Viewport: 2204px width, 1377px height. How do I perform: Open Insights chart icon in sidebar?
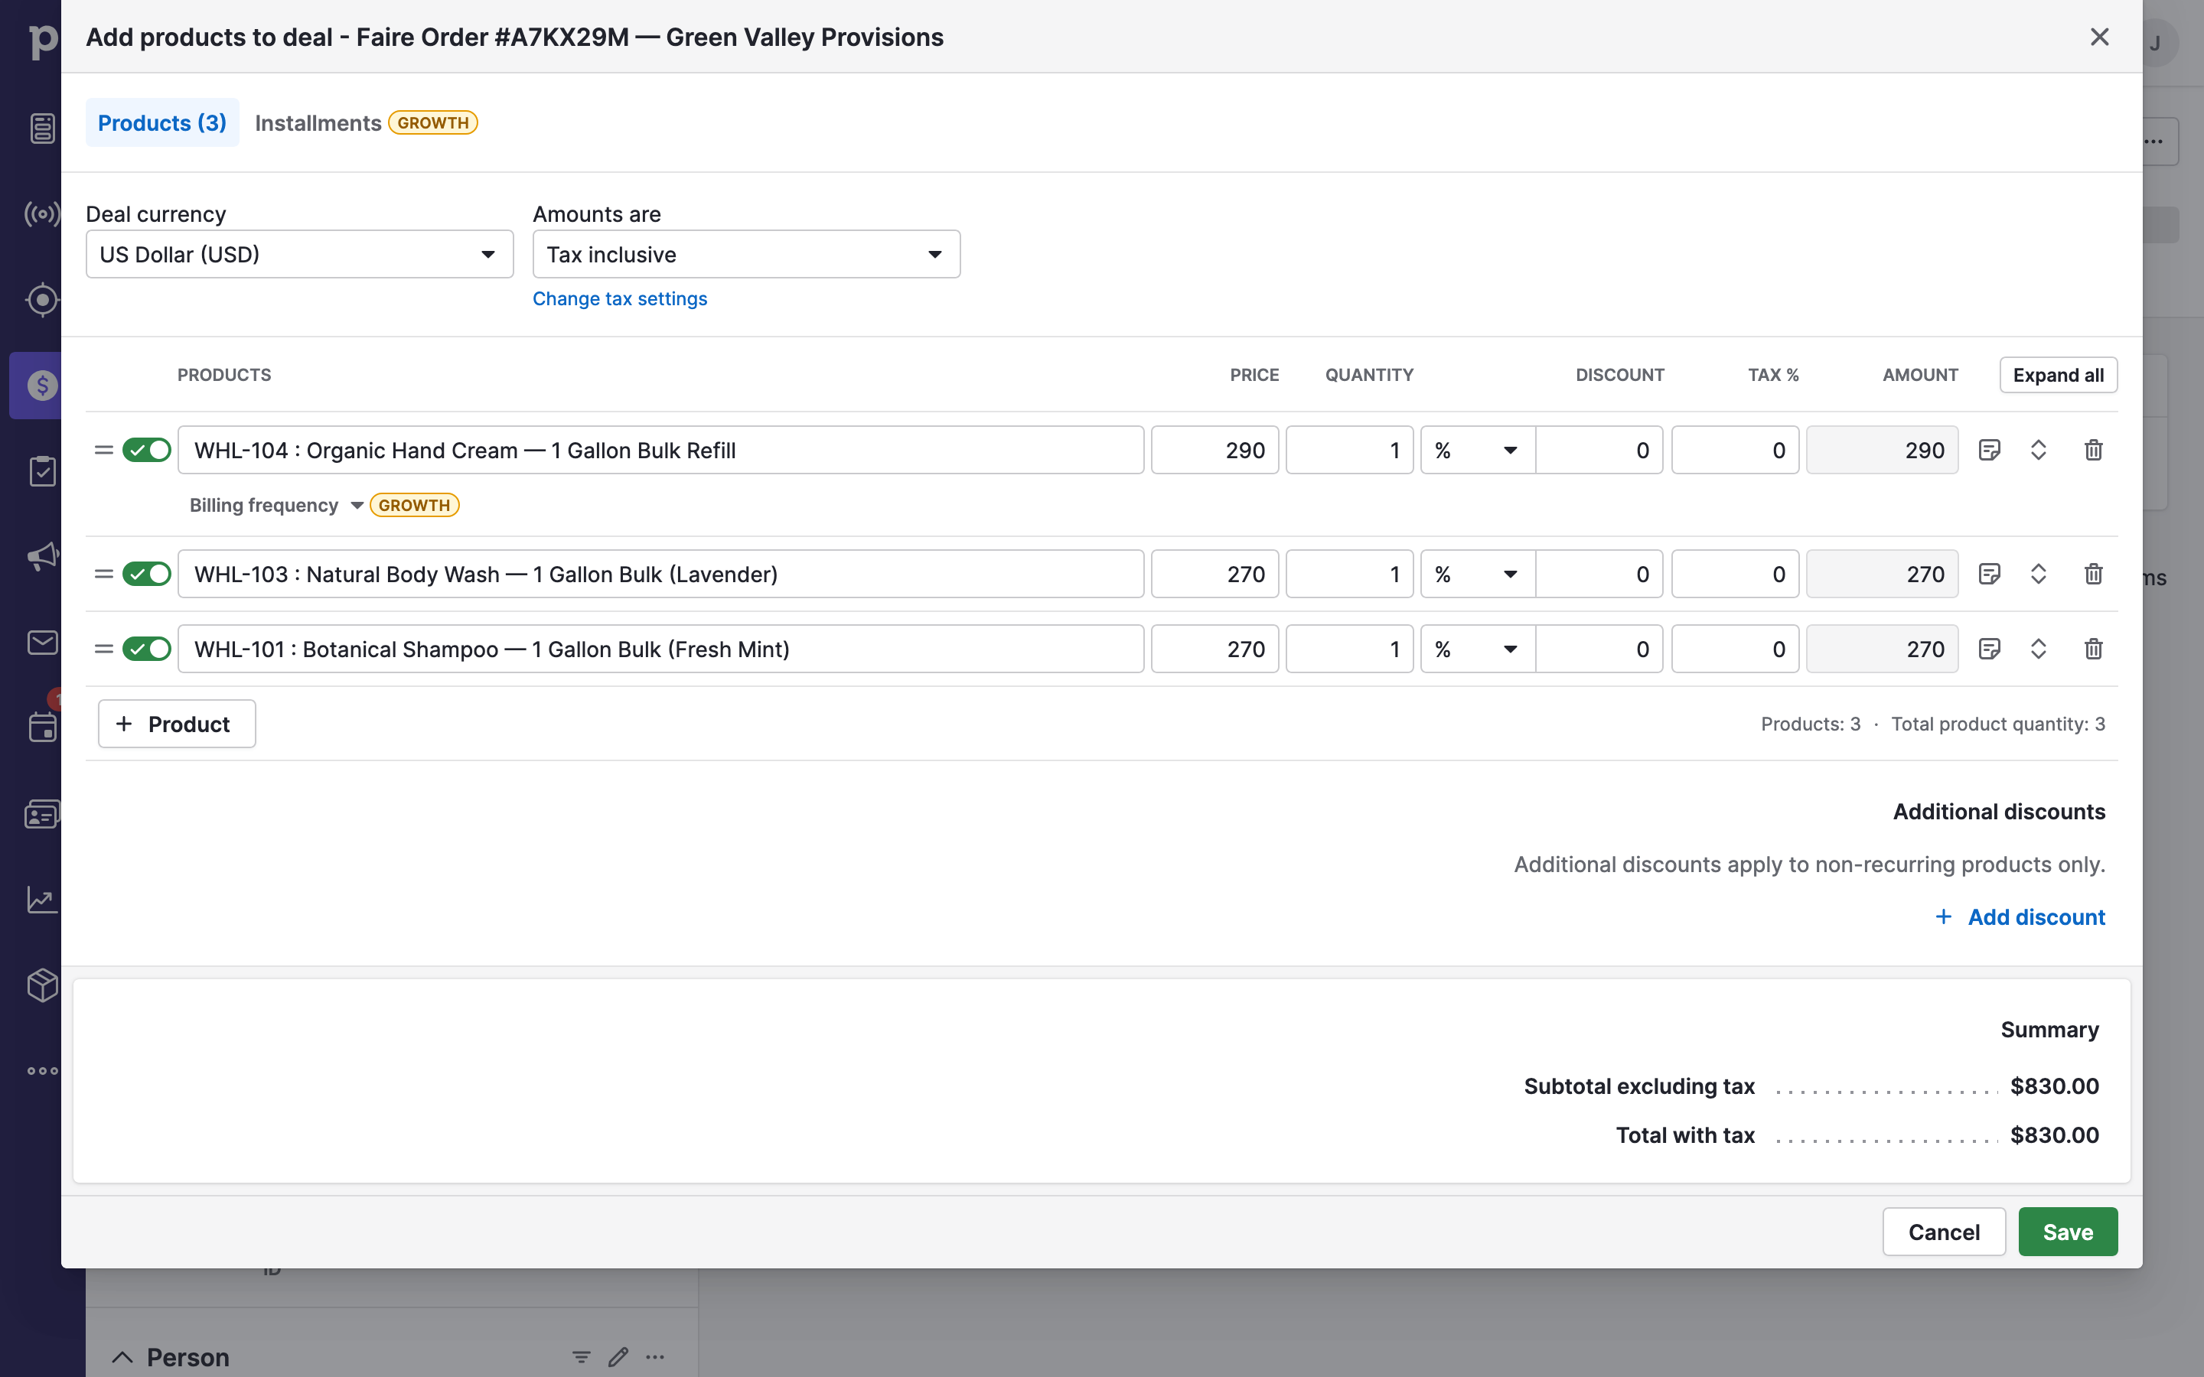pyautogui.click(x=42, y=900)
